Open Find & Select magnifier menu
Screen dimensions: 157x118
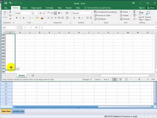point(148,16)
